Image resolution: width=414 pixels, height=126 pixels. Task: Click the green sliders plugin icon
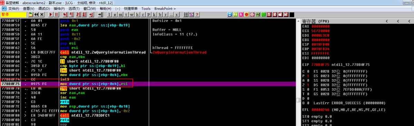(x=257, y=14)
